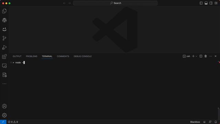Show additional views via ellipsis in activity bar

coord(4,84)
